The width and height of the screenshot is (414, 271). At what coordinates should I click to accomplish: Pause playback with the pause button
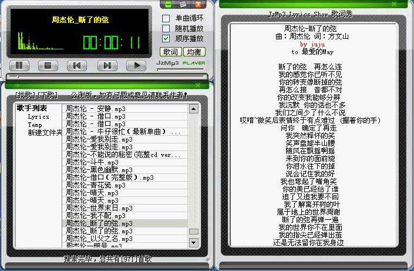coord(19,65)
